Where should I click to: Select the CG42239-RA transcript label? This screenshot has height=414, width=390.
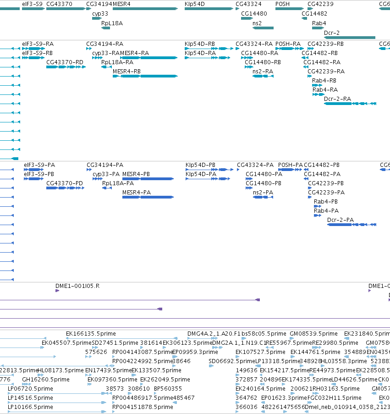[326, 71]
